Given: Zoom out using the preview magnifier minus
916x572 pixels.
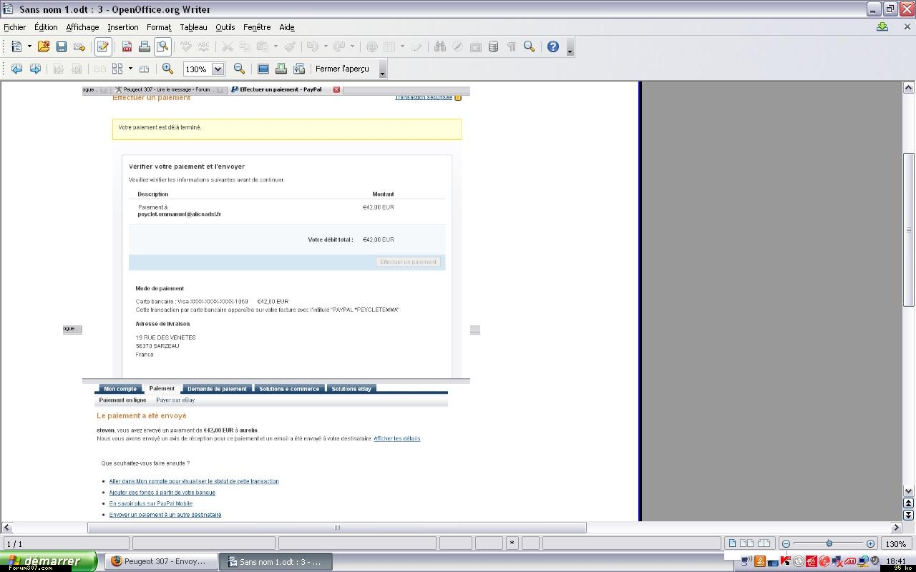Looking at the screenshot, I should [x=239, y=69].
